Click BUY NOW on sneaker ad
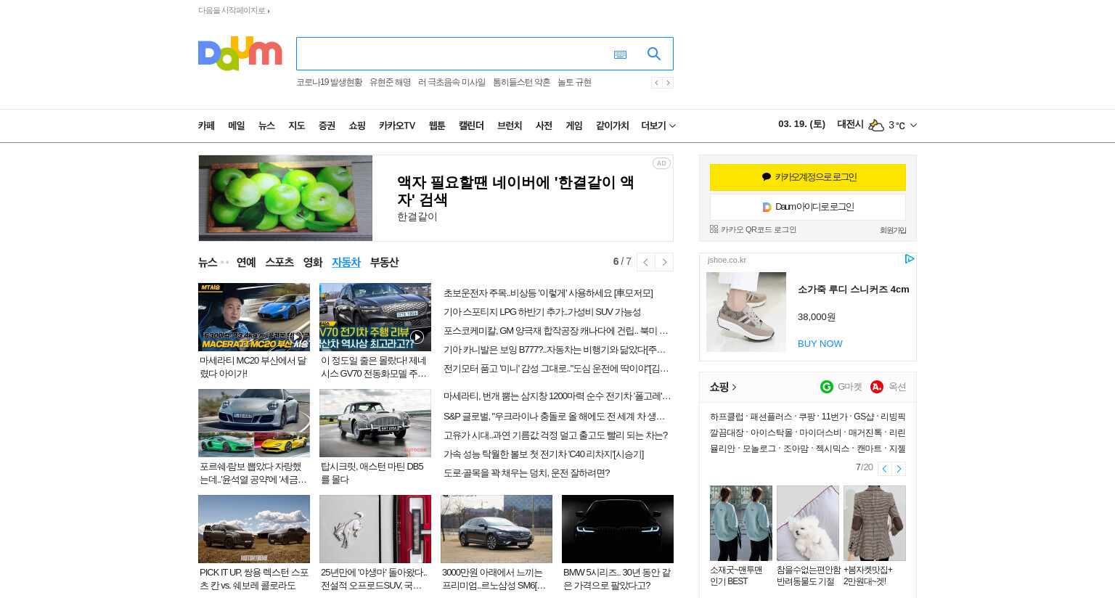The width and height of the screenshot is (1115, 598). coord(820,344)
